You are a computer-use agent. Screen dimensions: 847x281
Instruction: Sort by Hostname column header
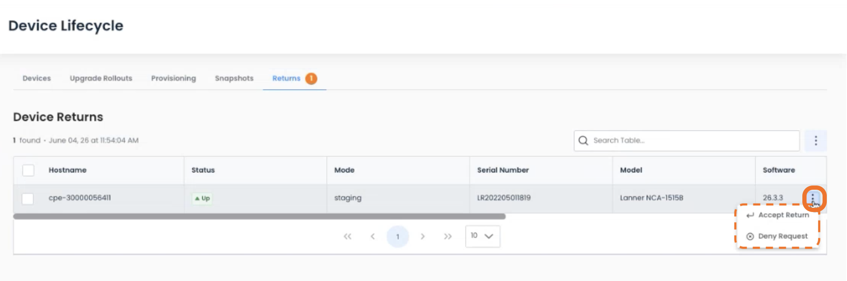pyautogui.click(x=67, y=170)
